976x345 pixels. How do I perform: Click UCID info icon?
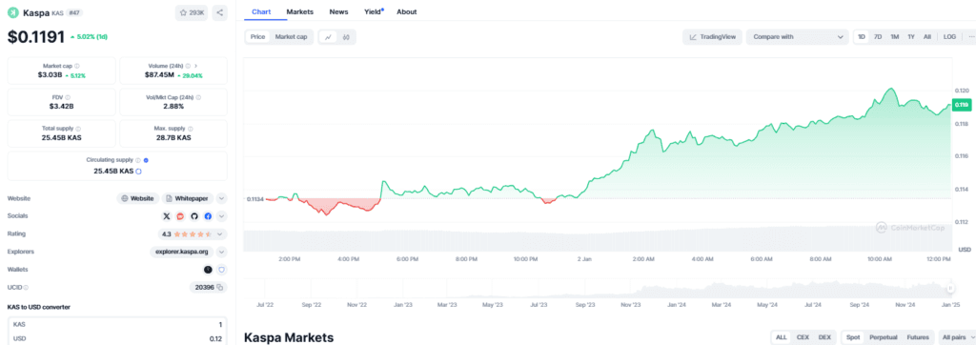click(x=26, y=288)
